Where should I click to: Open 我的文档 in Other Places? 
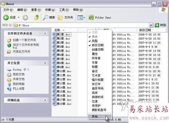click(x=19, y=74)
